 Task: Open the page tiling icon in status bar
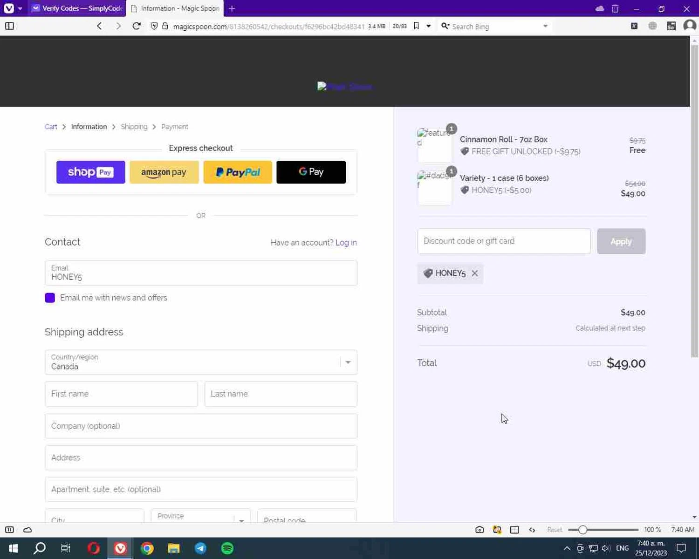[514, 530]
